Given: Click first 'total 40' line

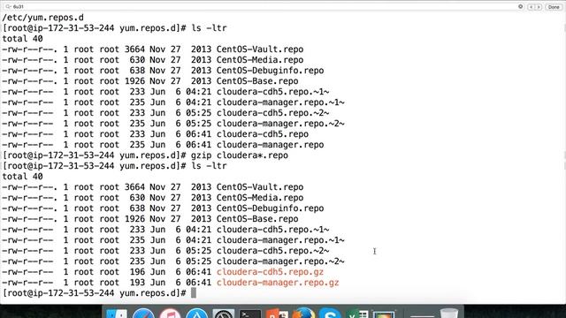Looking at the screenshot, I should [22, 39].
